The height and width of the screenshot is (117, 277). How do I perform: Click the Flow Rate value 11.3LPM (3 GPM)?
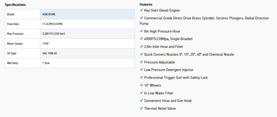pos(52,24)
